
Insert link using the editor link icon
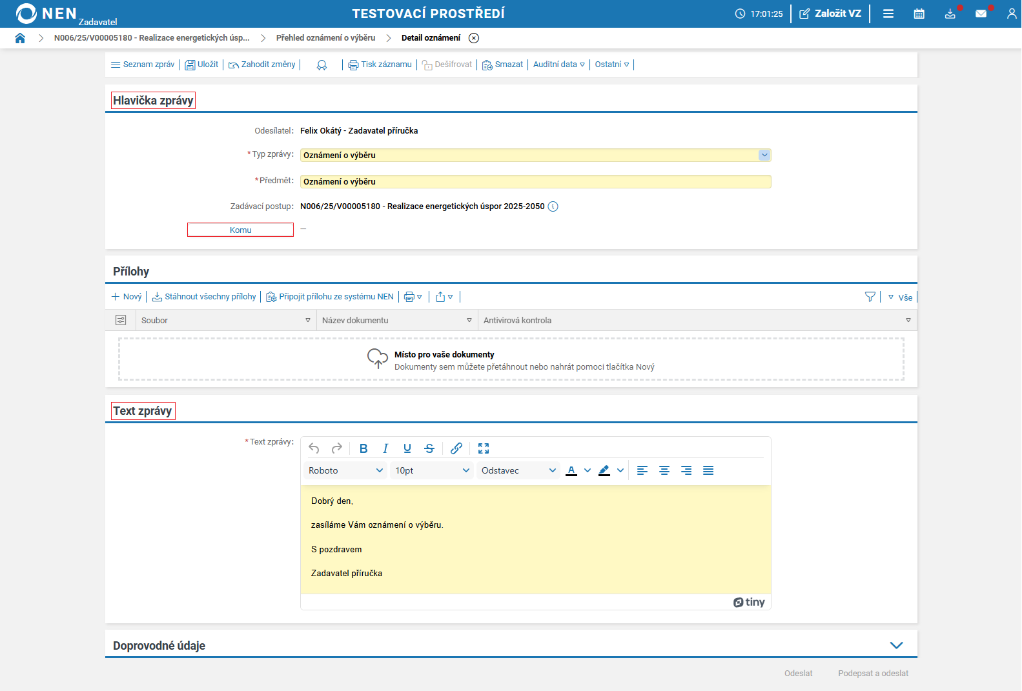pos(456,448)
